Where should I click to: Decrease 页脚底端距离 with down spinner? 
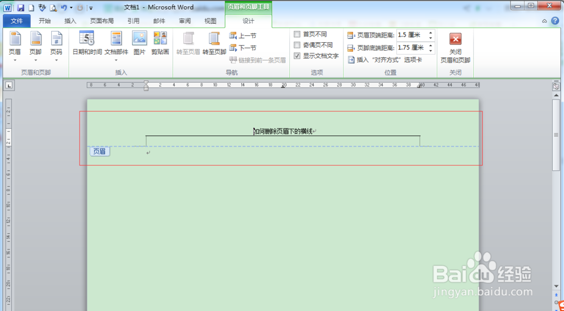tap(430, 50)
